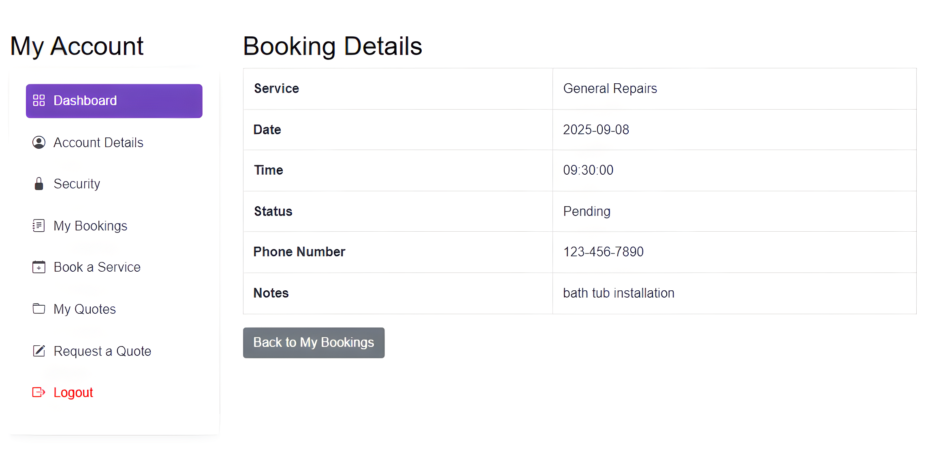Click the Security padlock icon

click(39, 184)
